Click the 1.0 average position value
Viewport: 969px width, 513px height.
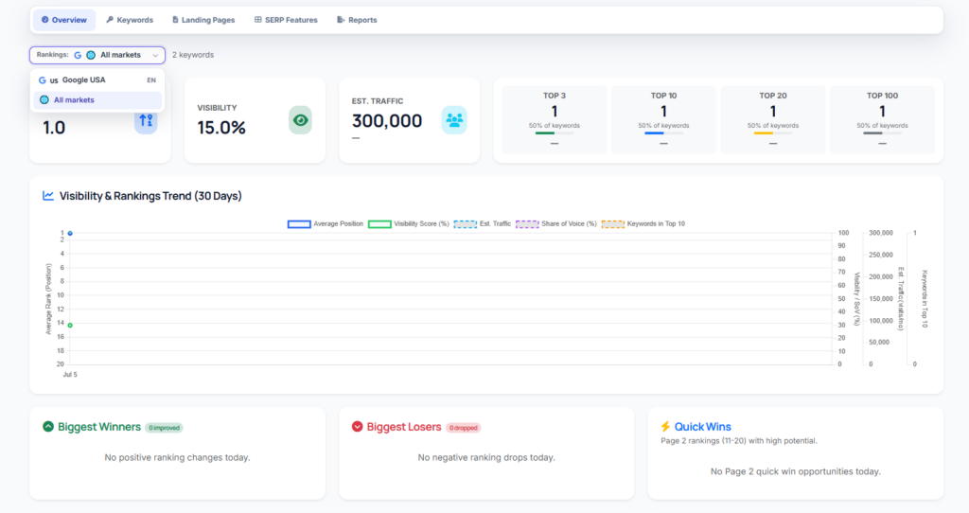pos(54,128)
